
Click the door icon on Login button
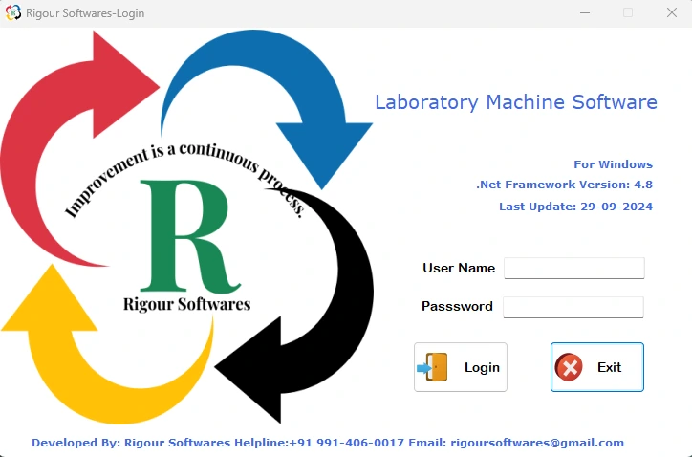[433, 367]
